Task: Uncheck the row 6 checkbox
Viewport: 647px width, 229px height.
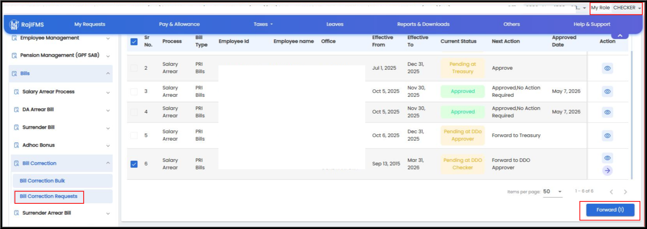Action: pyautogui.click(x=134, y=164)
